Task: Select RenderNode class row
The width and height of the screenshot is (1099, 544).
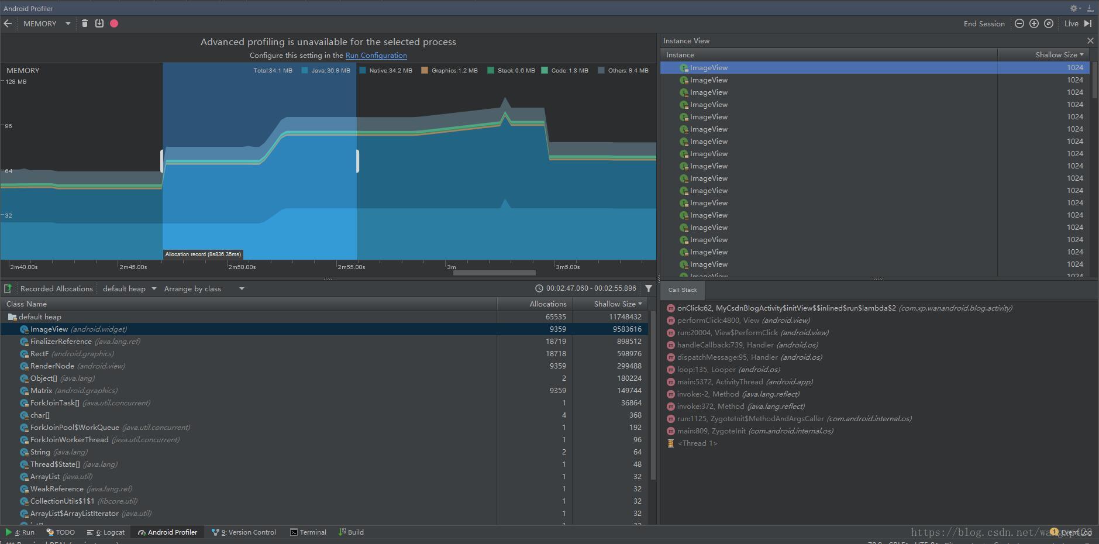Action: pos(324,366)
